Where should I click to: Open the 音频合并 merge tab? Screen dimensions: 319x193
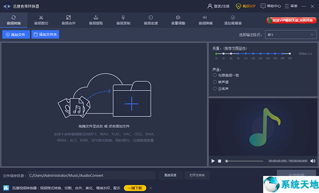coord(69,20)
